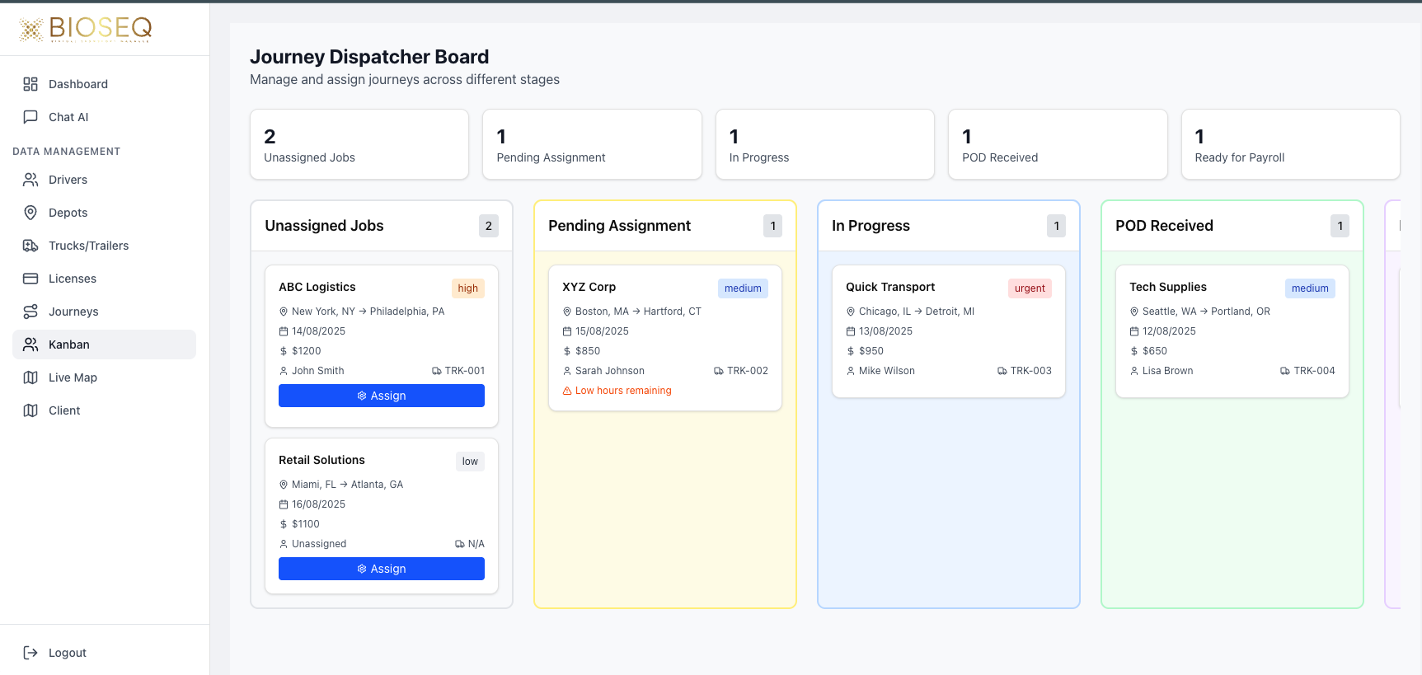Click the Ready for Payroll summary tile
Screen dimensions: 1422x675
click(1290, 144)
